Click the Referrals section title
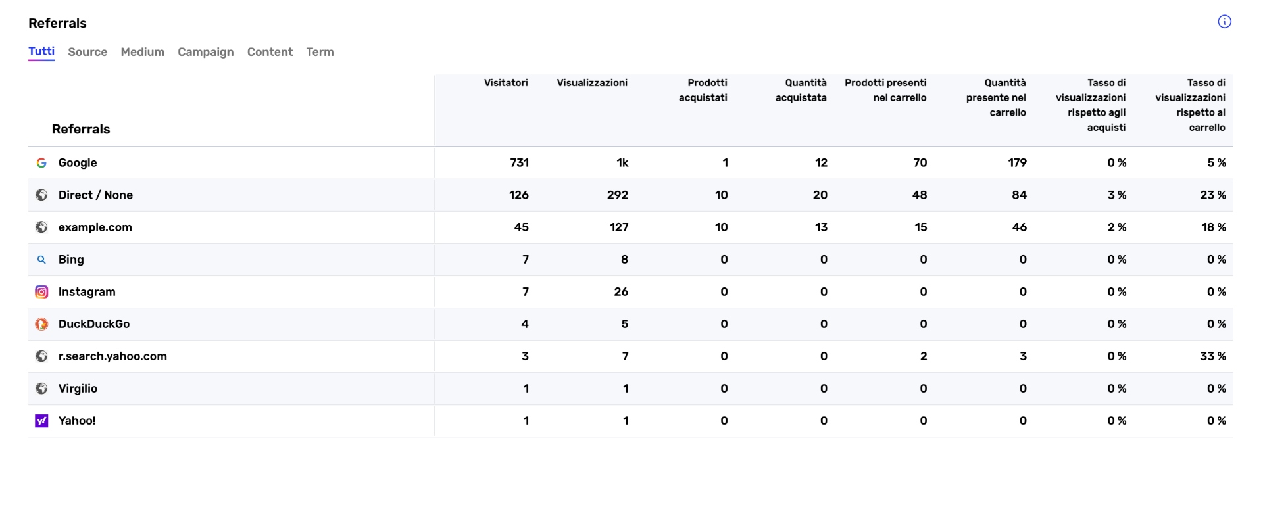1263x526 pixels. 57,23
